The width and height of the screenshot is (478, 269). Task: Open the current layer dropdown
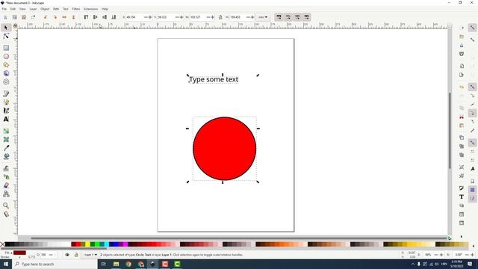90,255
